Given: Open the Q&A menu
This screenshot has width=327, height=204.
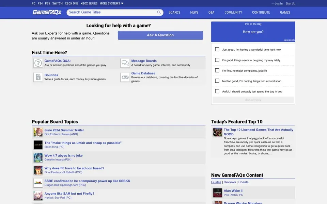Looking at the screenshot, I should (x=211, y=12).
